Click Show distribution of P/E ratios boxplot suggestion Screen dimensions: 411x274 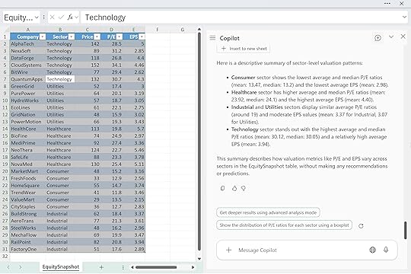(284, 225)
